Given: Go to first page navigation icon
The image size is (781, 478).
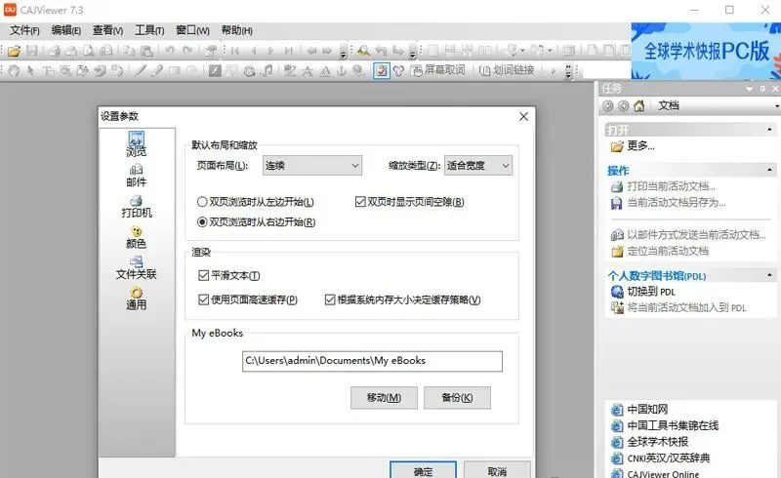Looking at the screenshot, I should pyautogui.click(x=235, y=51).
